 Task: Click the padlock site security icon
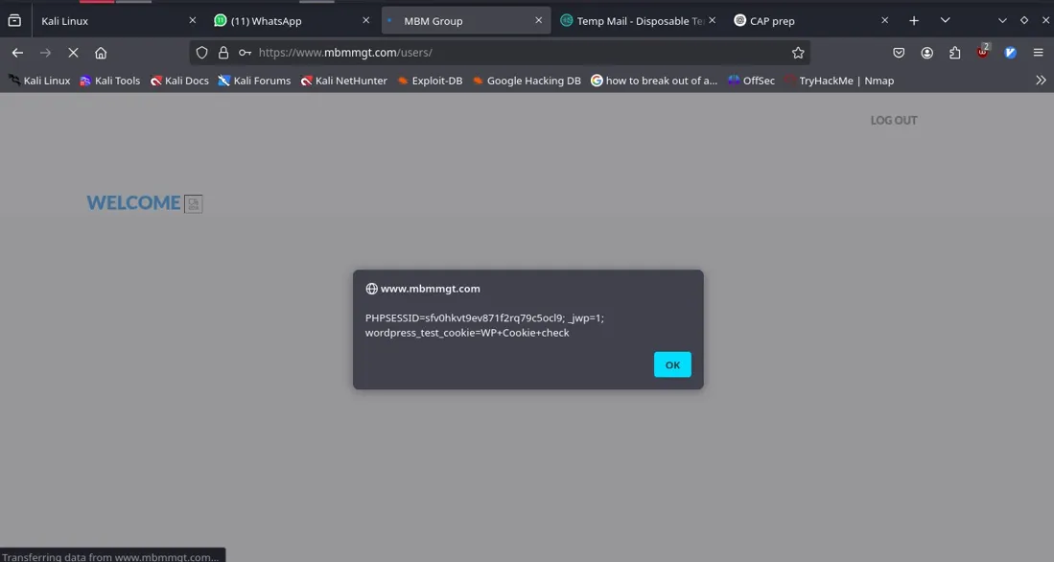[223, 53]
